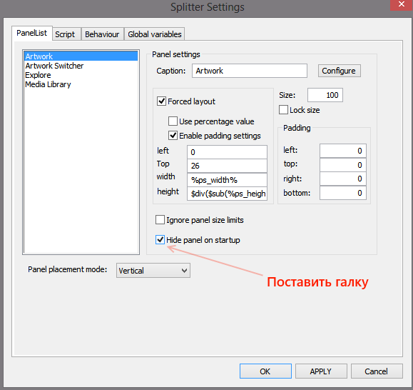
Task: Enable Use percentage value option
Action: pos(173,121)
